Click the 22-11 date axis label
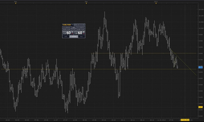Viewport: 204px width, 122px height. pos(133,120)
